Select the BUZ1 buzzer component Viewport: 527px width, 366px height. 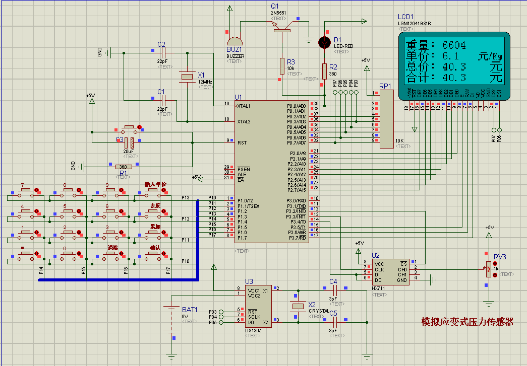[235, 41]
